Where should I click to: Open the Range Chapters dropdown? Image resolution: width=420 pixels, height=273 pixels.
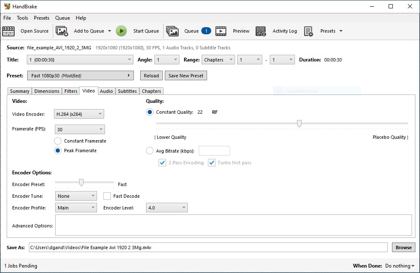pos(218,60)
